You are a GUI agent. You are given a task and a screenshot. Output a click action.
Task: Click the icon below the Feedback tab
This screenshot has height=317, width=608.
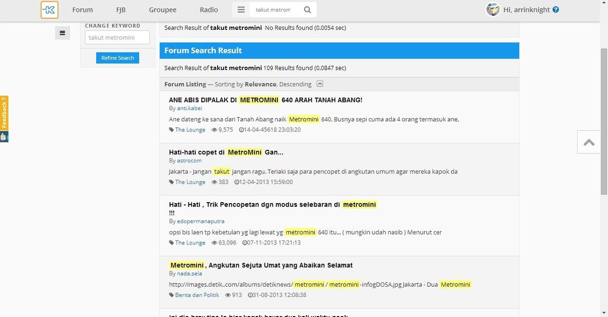click(x=4, y=137)
